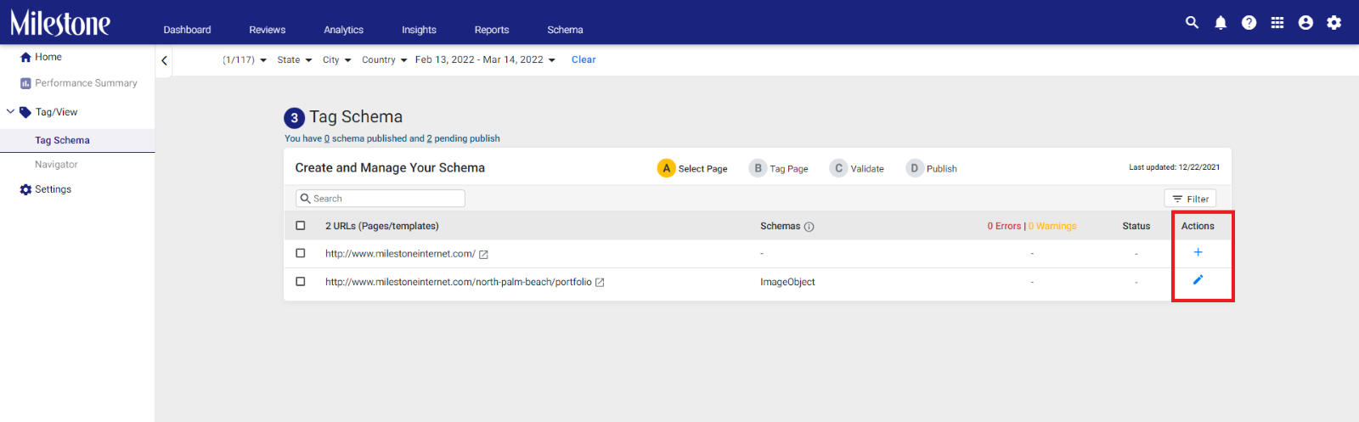Click the Search input field
This screenshot has width=1359, height=422.
click(x=381, y=199)
